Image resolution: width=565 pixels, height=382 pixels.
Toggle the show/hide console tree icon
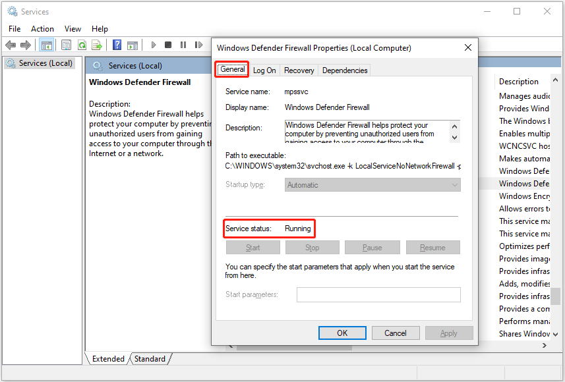click(47, 45)
